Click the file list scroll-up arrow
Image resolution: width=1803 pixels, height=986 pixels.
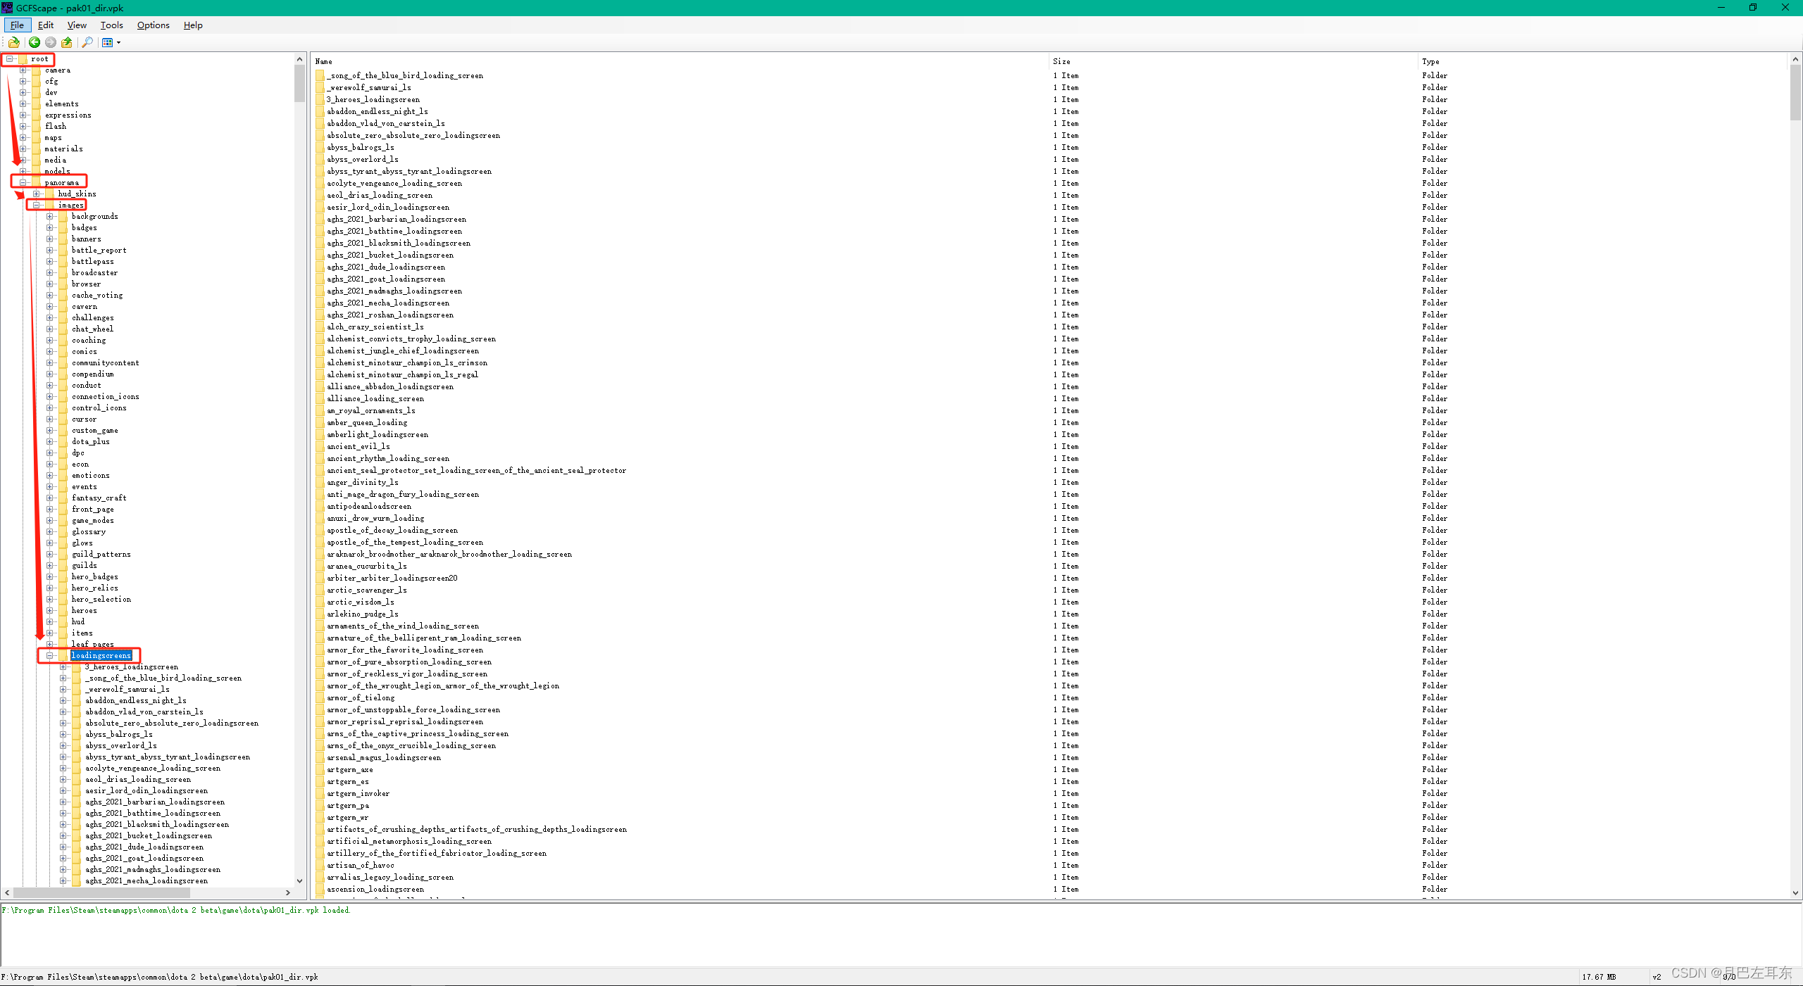1795,60
